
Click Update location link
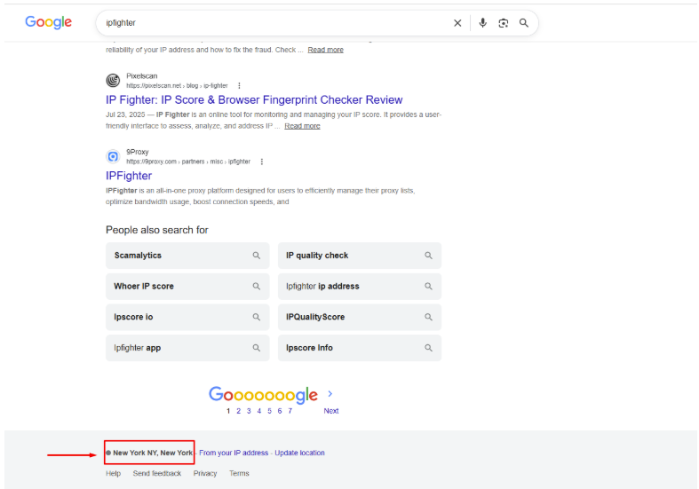click(x=299, y=453)
